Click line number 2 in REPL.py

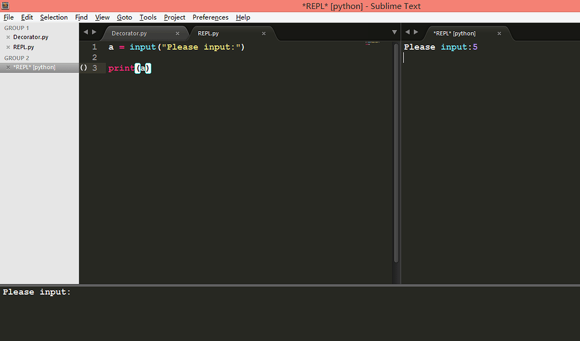(94, 57)
